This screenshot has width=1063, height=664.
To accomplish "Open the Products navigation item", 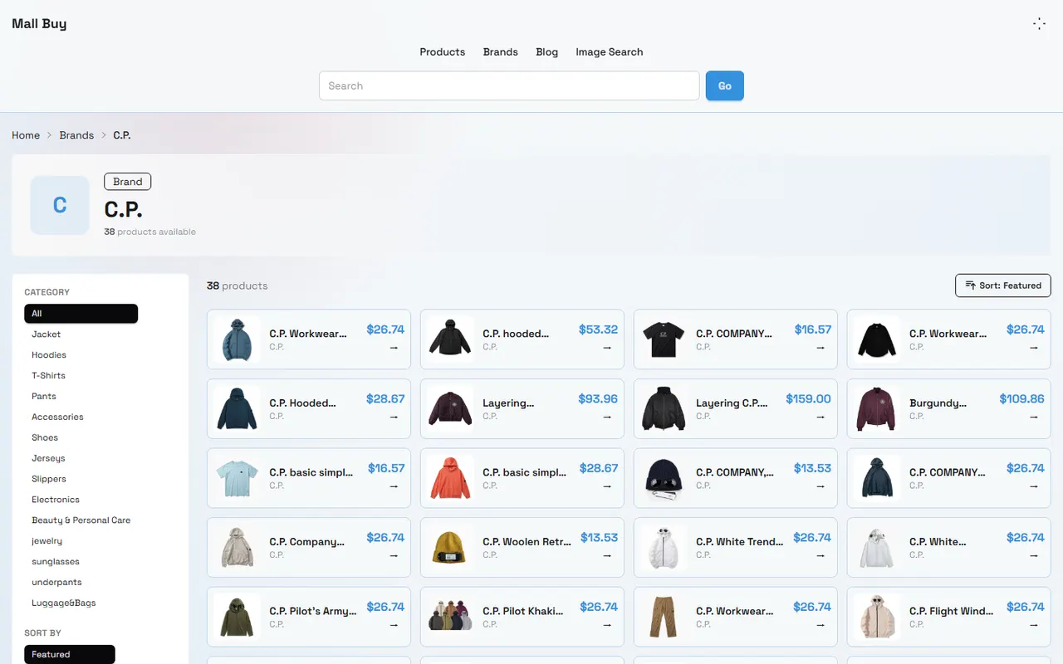I will 443,51.
